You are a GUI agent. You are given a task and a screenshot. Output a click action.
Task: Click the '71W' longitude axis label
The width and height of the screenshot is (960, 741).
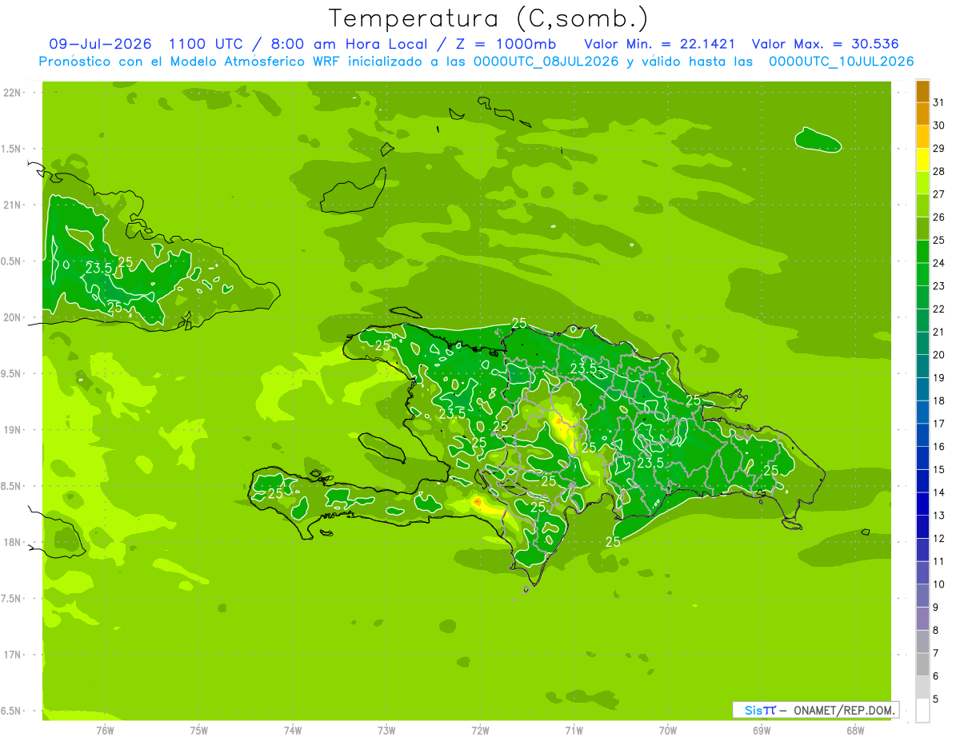click(x=574, y=730)
